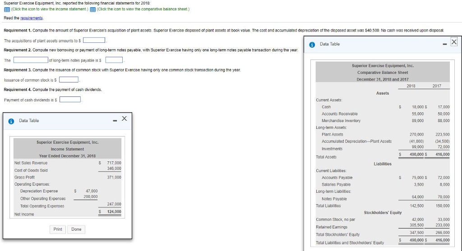The image size is (462, 251).
Task: Select 2018 Common Stock value 42,000
Action: [418, 219]
